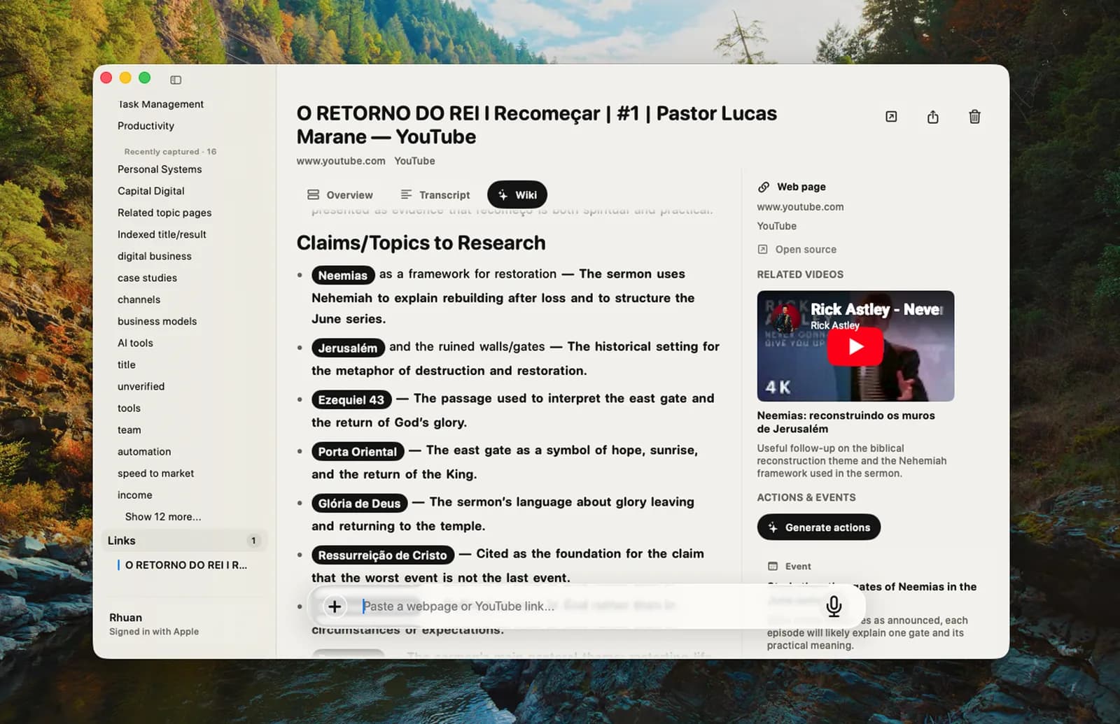Image resolution: width=1120 pixels, height=724 pixels.
Task: Open automation topic
Action: point(144,451)
